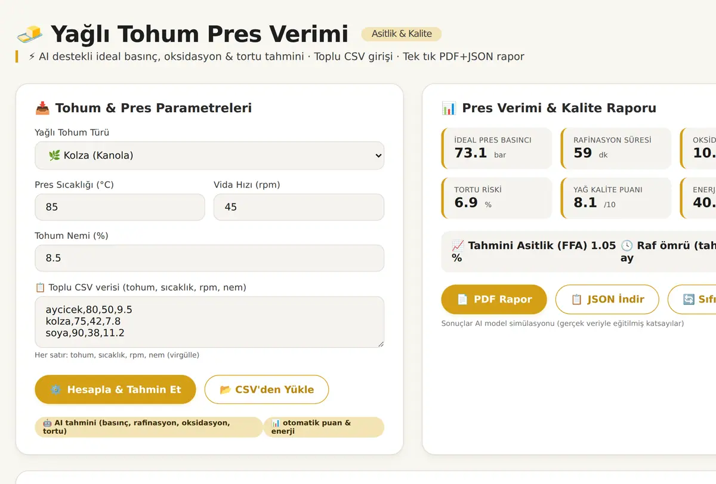
Task: Click the AI tahmini basınç, rafinasyon tag
Action: (149, 427)
